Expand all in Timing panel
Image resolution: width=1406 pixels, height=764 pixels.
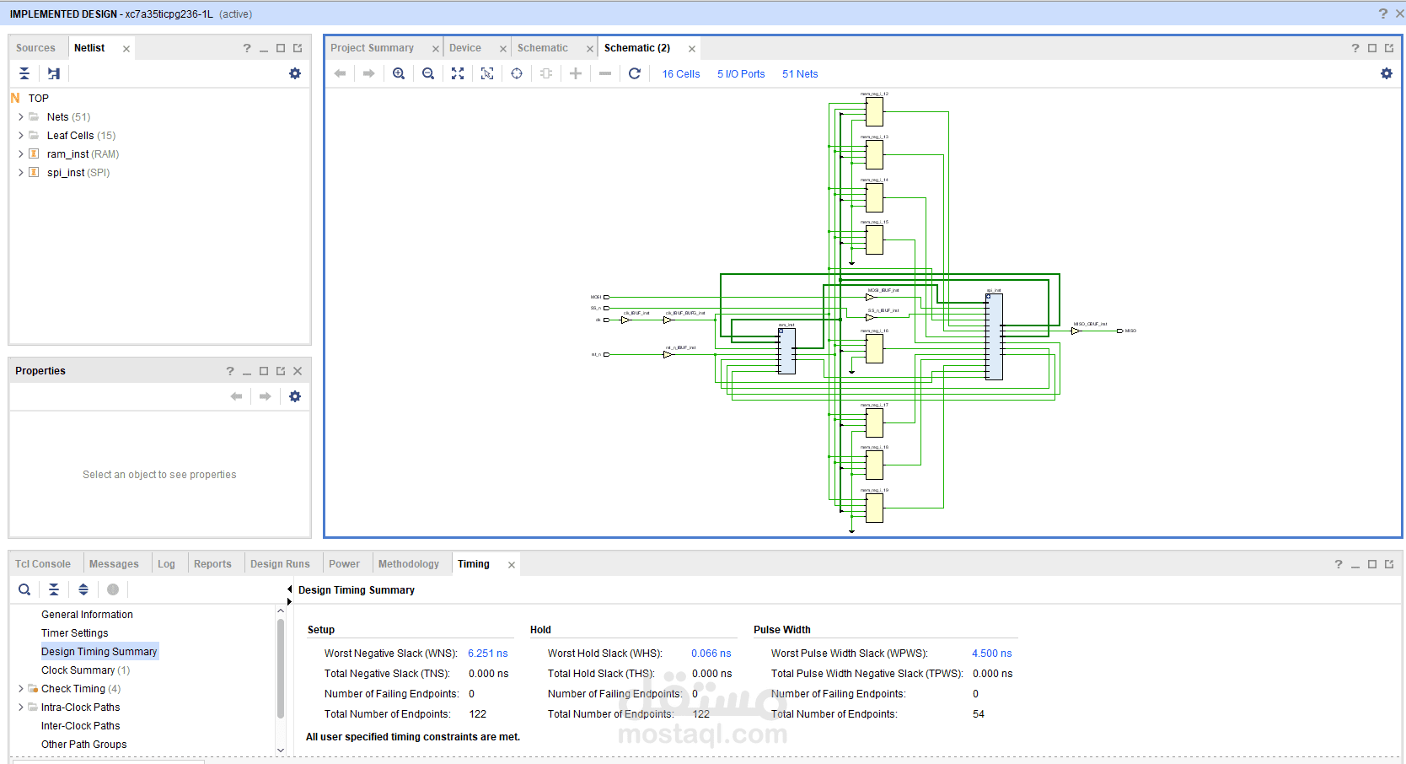pyautogui.click(x=83, y=589)
